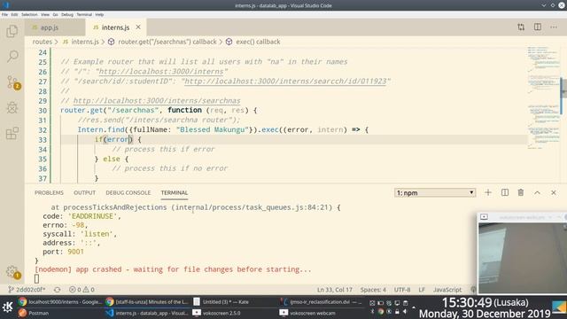Click the Open Changes compare icon
Viewport: 567px width, 319px height.
(521, 27)
